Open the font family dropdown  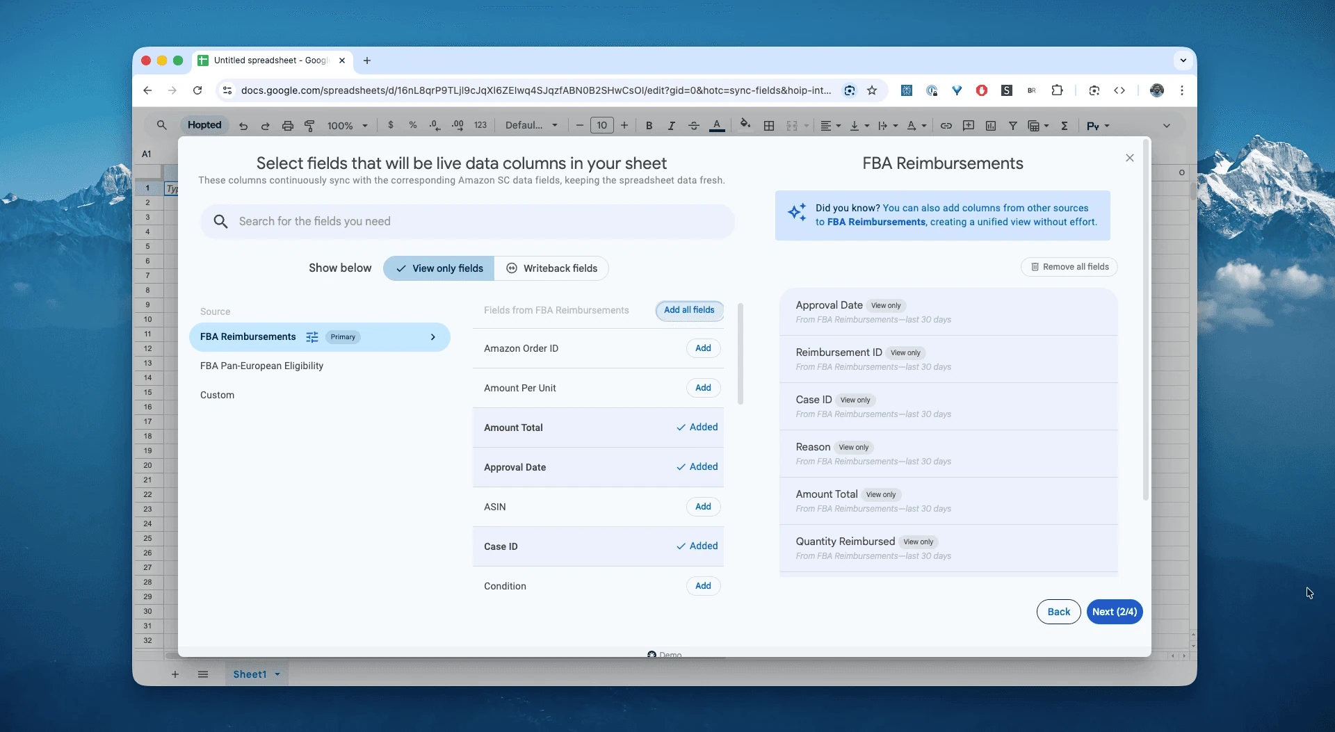point(531,125)
